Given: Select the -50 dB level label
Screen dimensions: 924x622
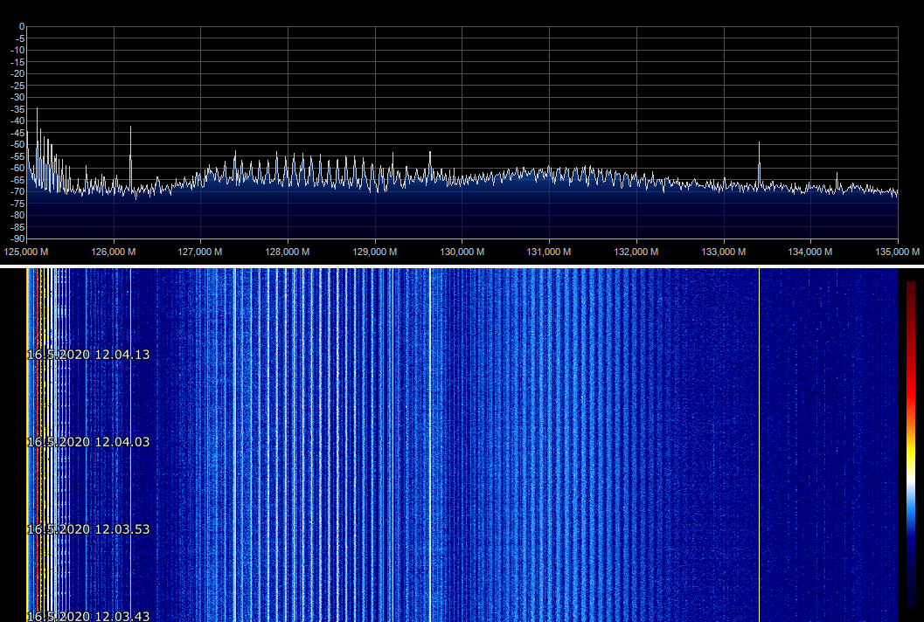Looking at the screenshot, I should point(16,144).
